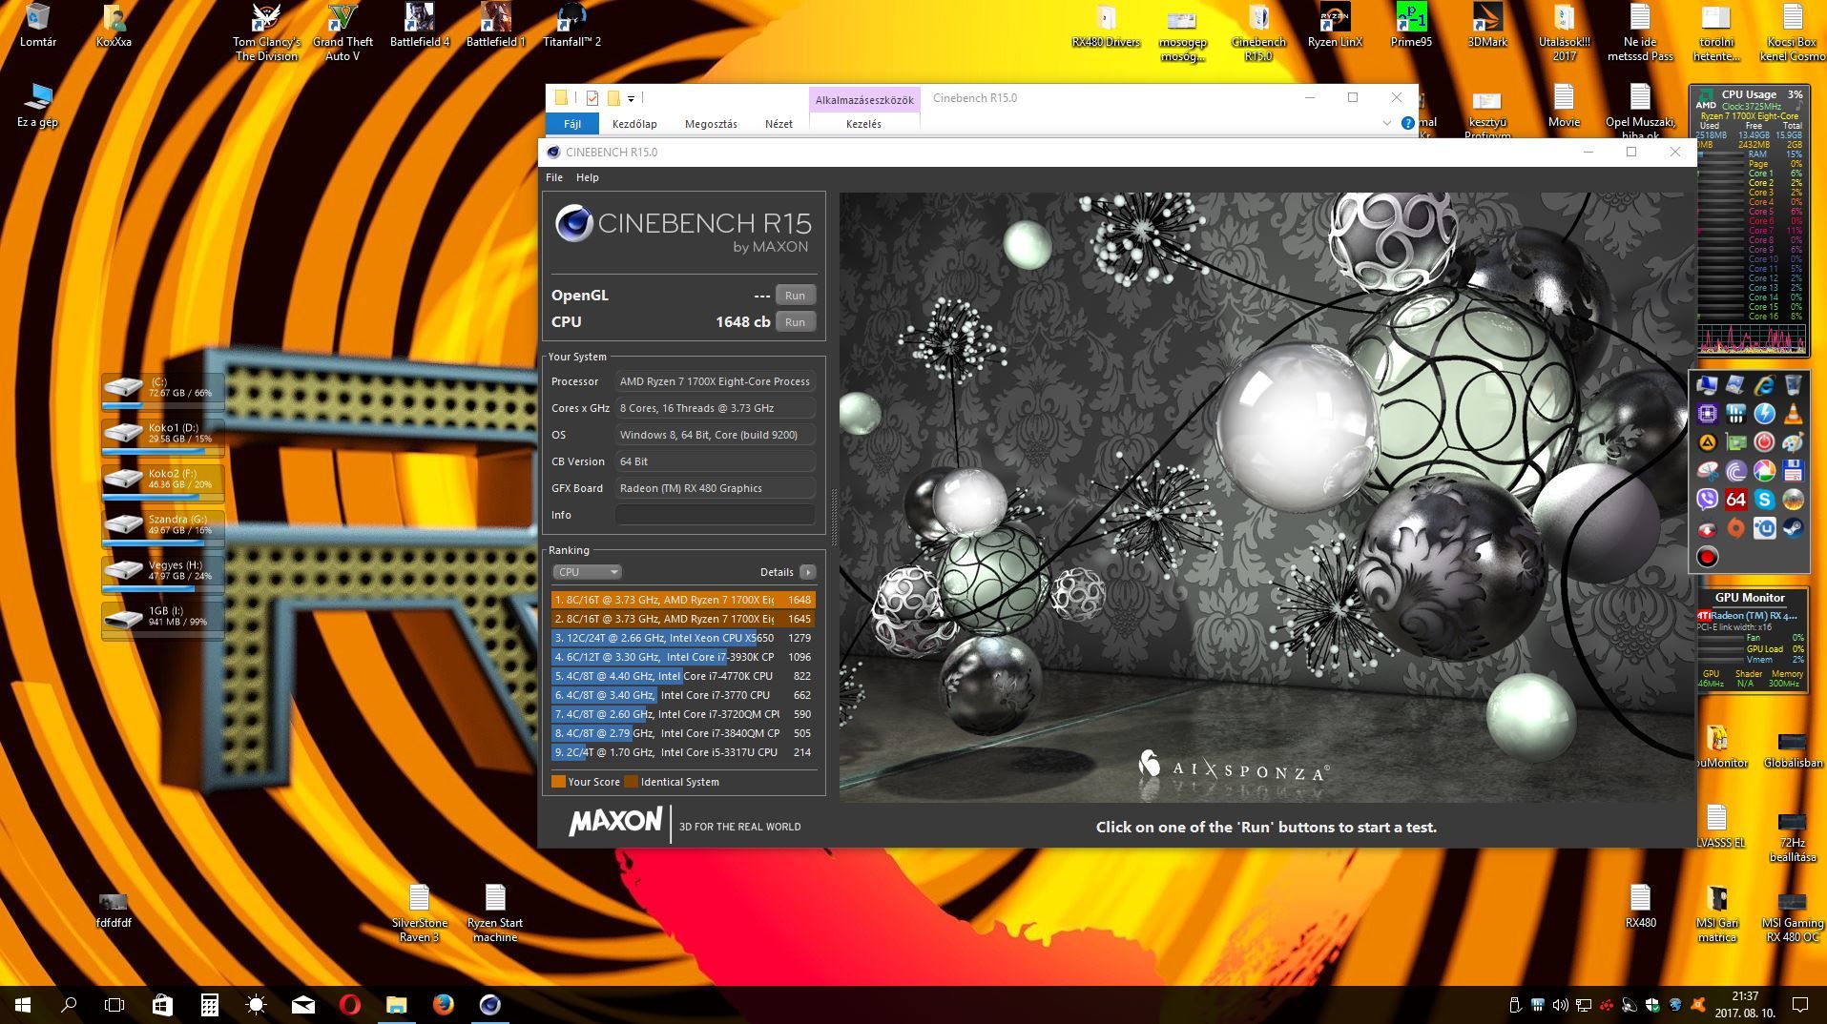Open the SilverStone Raven 3 text file
The image size is (1827, 1024).
[x=419, y=913]
